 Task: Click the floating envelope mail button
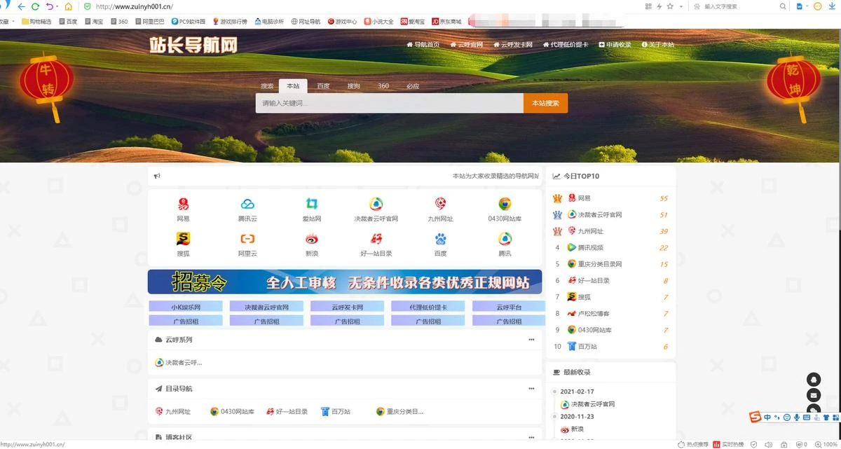click(813, 396)
